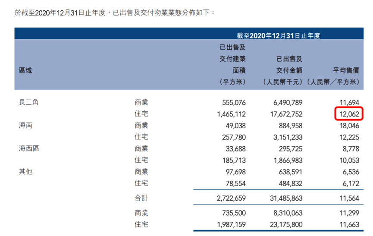Select the unit label (人民幣千元)
This screenshot has height=236, width=373.
tap(282, 82)
